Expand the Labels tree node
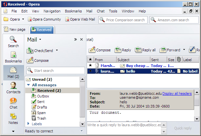The width and height of the screenshot is (201, 136). (x=29, y=124)
